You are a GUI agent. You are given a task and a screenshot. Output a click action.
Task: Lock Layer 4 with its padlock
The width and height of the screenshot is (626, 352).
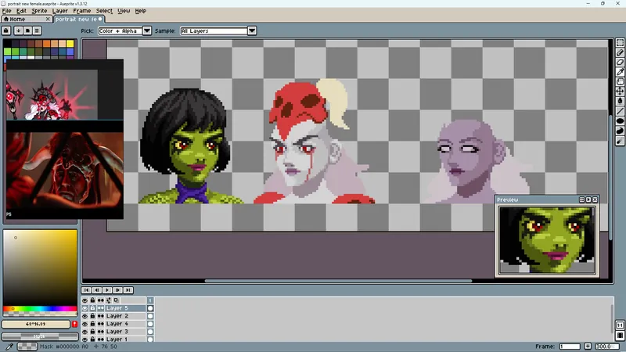click(x=92, y=324)
